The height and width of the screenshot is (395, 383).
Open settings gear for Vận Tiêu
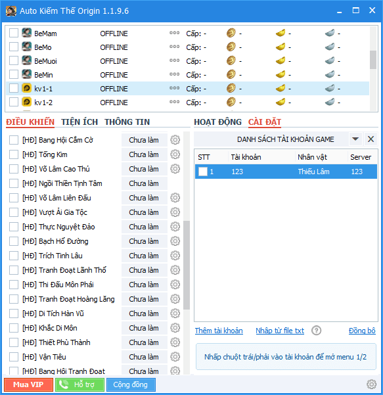coord(175,357)
